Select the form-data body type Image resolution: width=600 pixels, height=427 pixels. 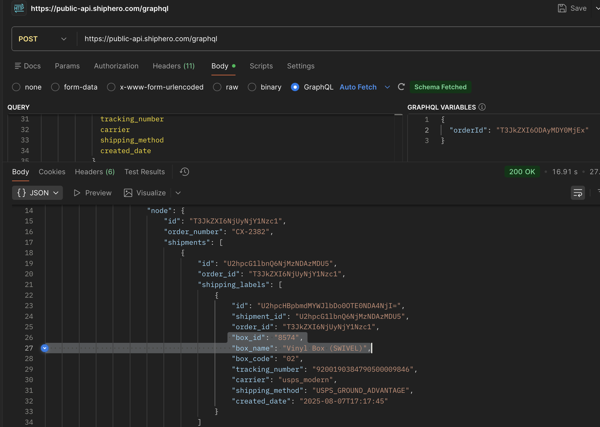[55, 87]
